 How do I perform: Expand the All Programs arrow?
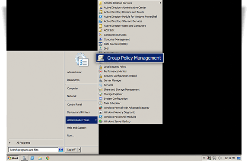point(10,143)
